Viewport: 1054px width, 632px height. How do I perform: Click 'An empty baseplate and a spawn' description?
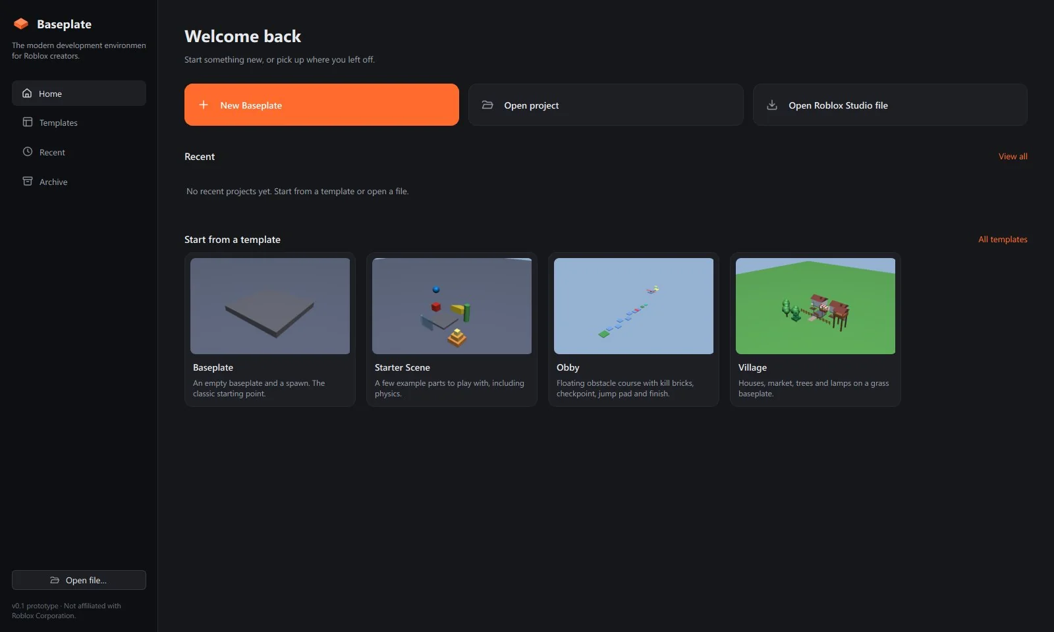pos(259,388)
